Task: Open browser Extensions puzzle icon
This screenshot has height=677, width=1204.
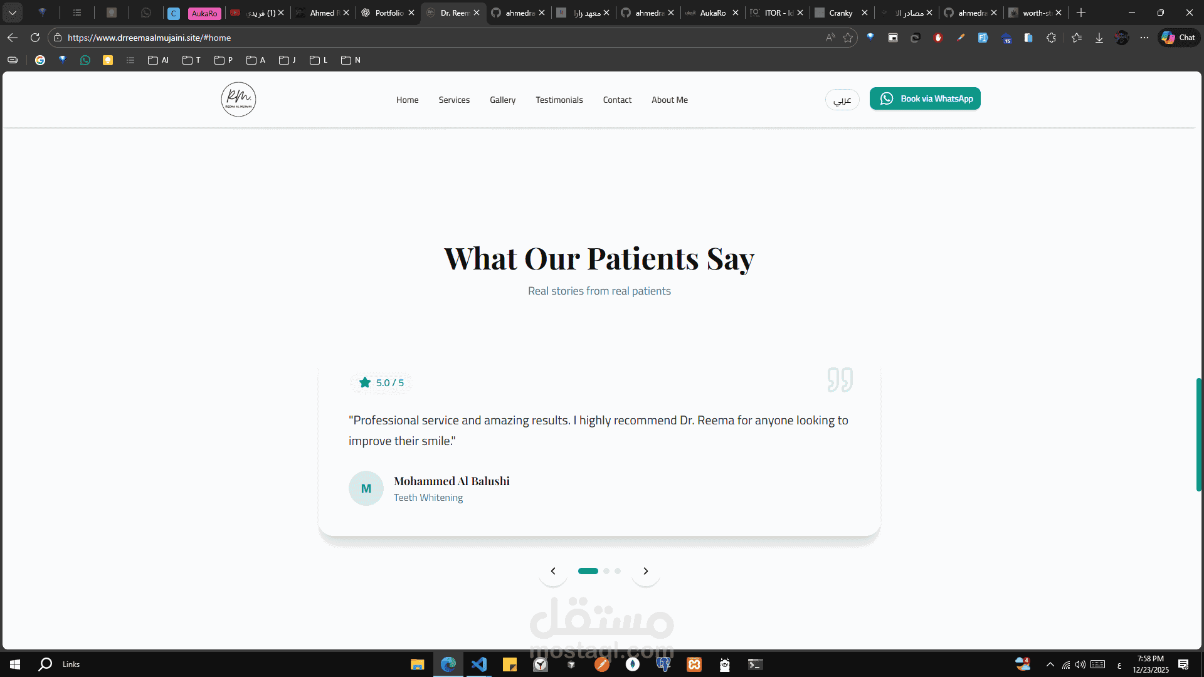Action: click(x=1052, y=38)
